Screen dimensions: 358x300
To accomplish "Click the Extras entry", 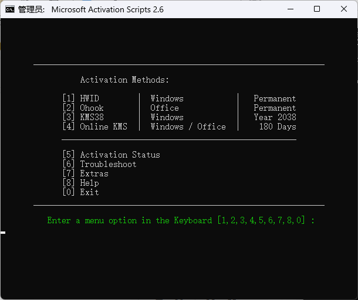I will point(86,173).
